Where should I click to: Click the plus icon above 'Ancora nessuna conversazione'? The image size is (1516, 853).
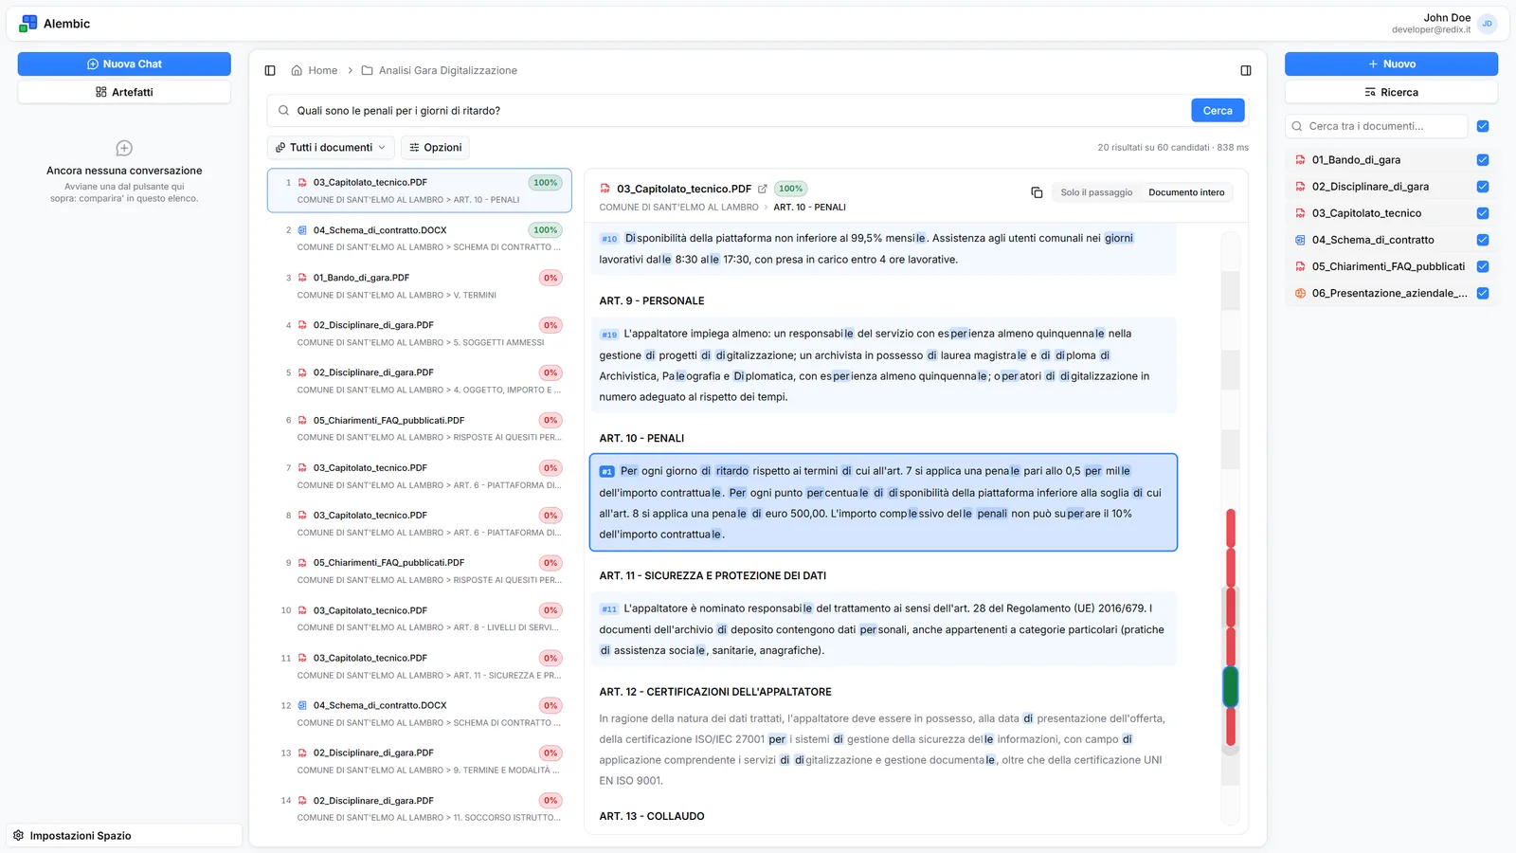click(x=124, y=148)
